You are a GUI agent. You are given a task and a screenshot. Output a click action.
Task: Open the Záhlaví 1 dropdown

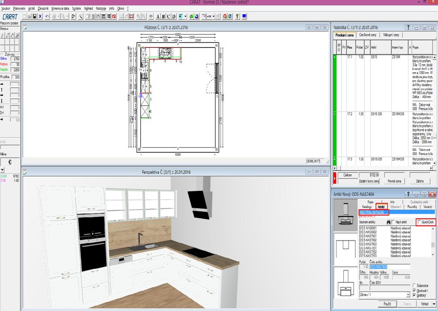click(408, 295)
